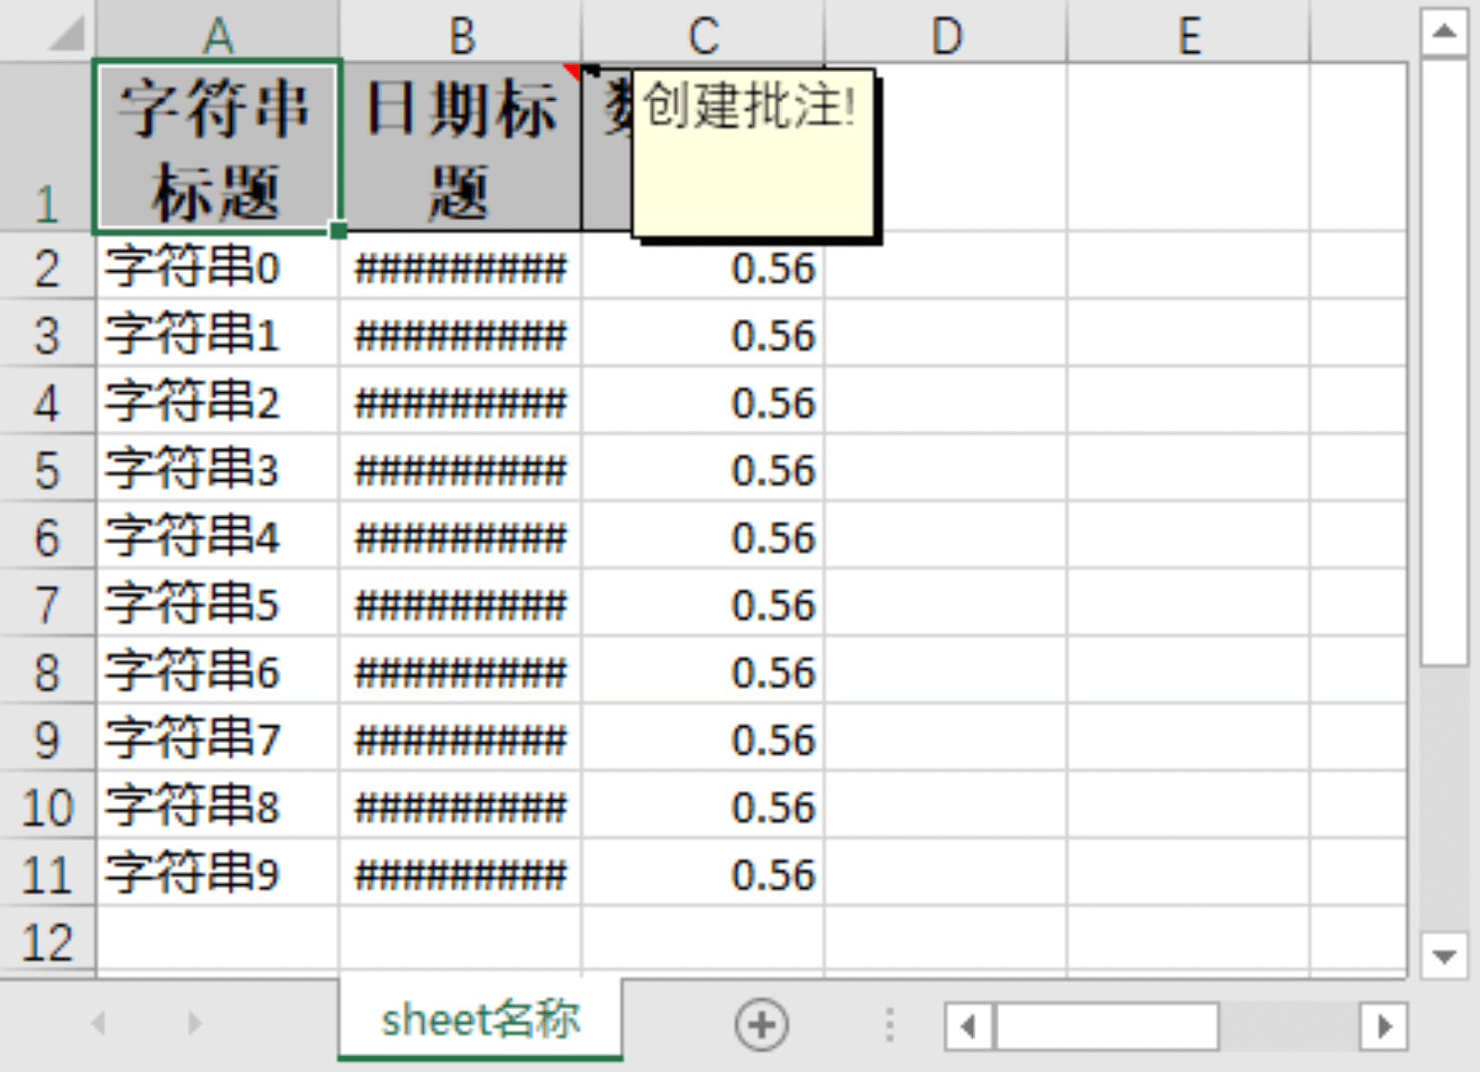Select entire column D by its header
Viewport: 1480px width, 1072px height.
pos(944,35)
